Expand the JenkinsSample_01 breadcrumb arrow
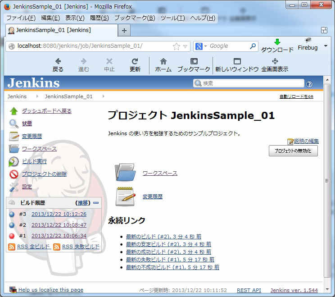The image size is (335, 297). (x=104, y=96)
